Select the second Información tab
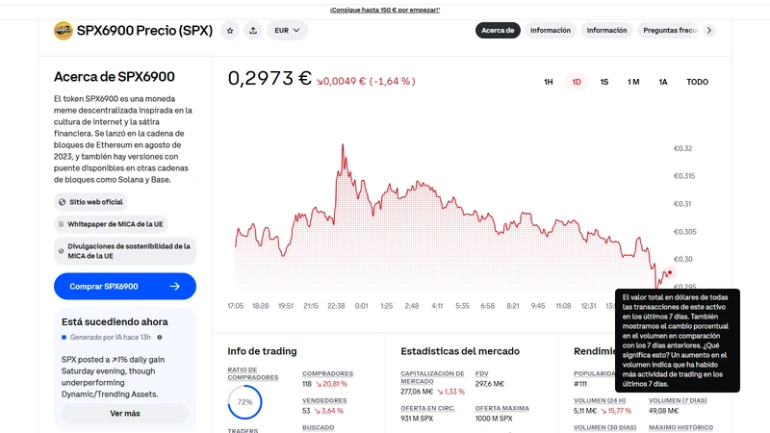Screen dimensions: 770x433 tap(606, 31)
